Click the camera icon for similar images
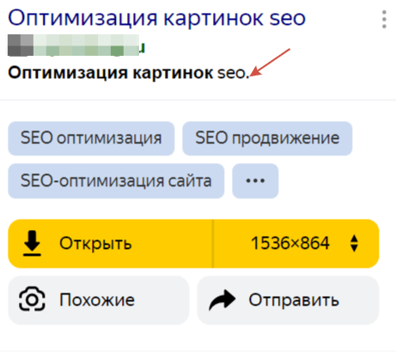This screenshot has width=396, height=357. point(32,299)
